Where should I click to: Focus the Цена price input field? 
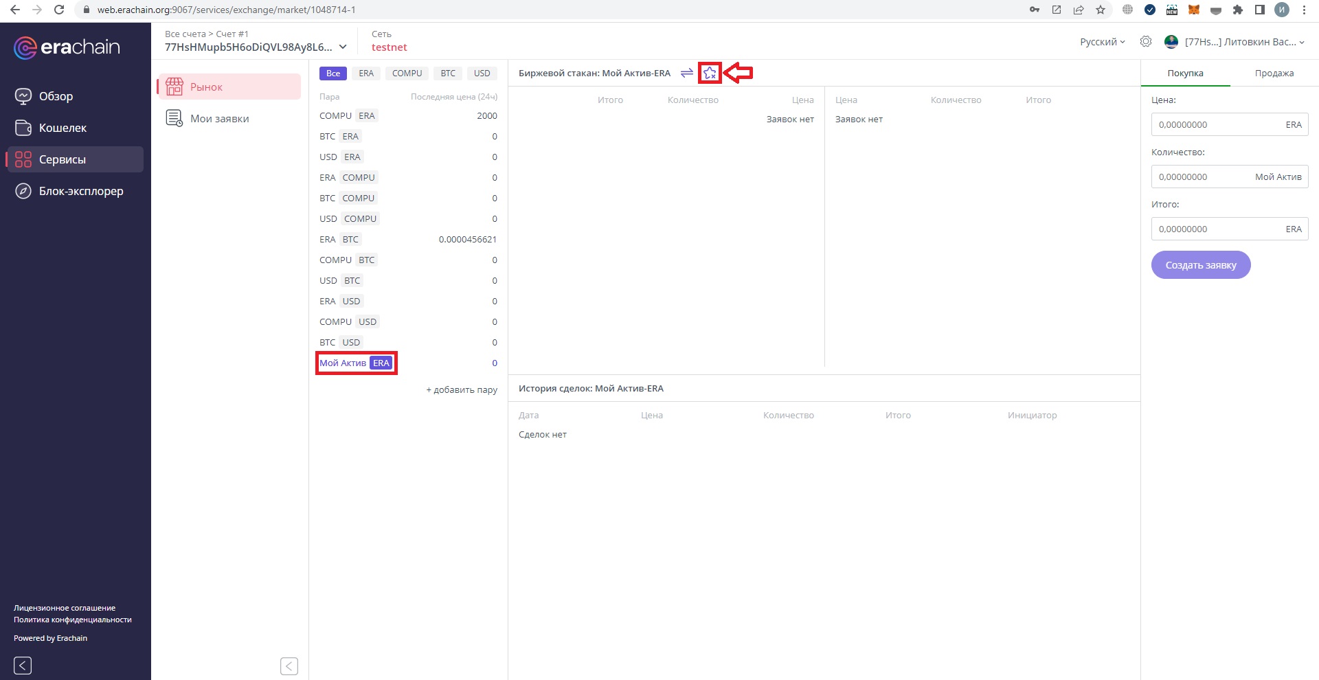coord(1215,125)
